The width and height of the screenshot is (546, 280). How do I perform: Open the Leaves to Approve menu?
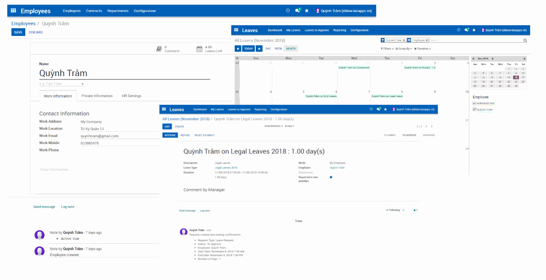(239, 109)
